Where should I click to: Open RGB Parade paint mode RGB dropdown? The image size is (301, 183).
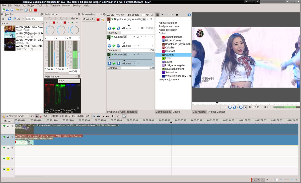(69, 81)
